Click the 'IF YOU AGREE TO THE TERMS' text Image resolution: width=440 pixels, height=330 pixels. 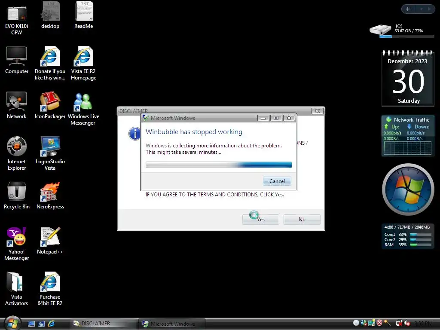coord(215,195)
